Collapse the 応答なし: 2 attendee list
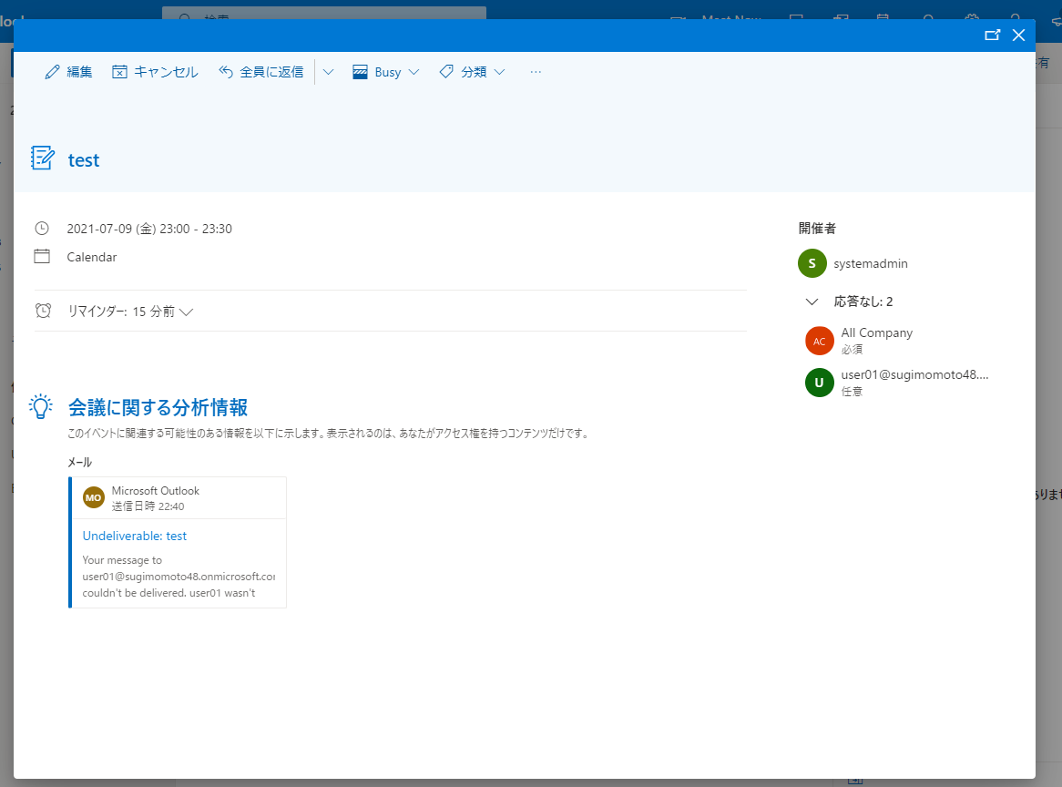 [x=812, y=302]
